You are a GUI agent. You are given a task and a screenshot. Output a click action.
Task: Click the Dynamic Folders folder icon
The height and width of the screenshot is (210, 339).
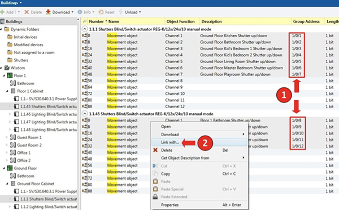coord(7,29)
